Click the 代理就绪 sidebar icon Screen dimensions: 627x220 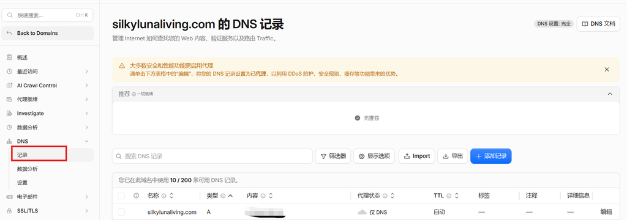tap(9, 100)
